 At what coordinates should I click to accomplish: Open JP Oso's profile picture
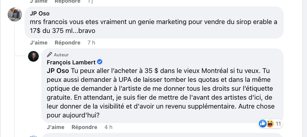coord(15,15)
